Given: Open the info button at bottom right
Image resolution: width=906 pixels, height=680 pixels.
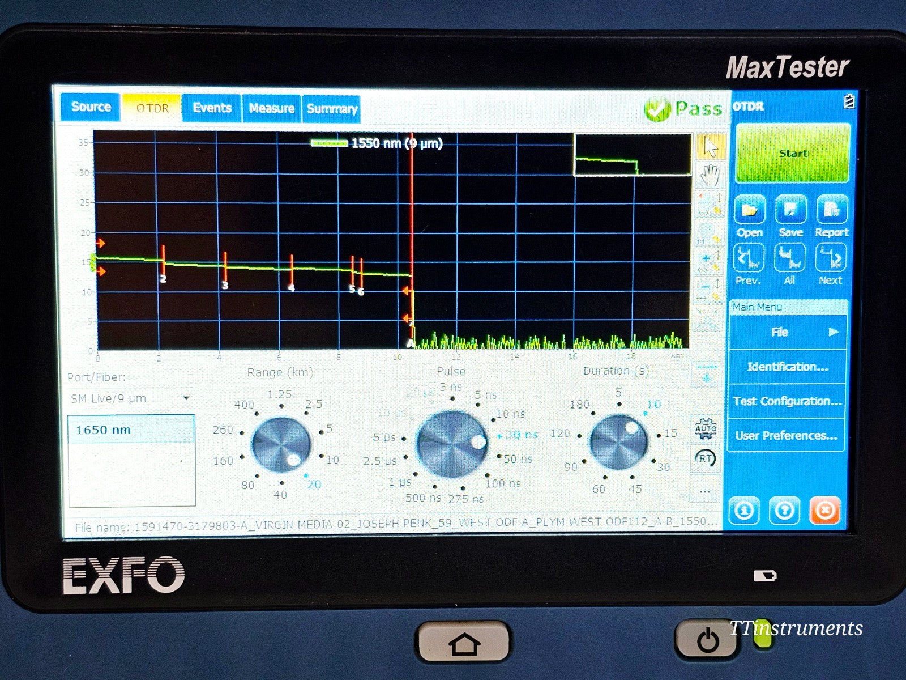Looking at the screenshot, I should pyautogui.click(x=743, y=511).
